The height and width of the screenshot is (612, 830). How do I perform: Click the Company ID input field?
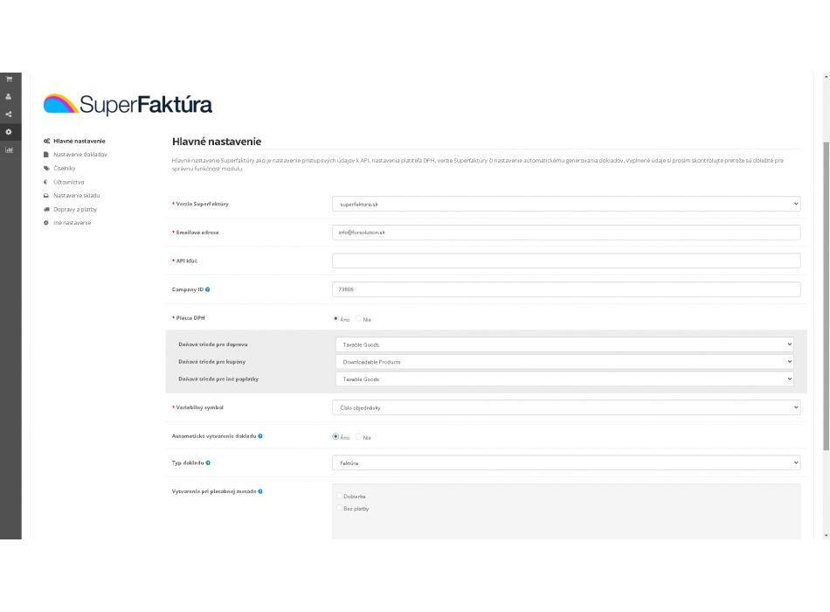coord(566,289)
